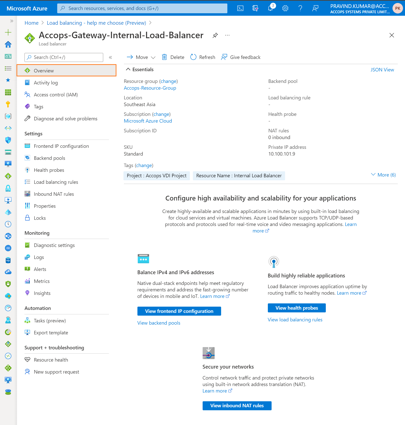Click View inbound NAT rules button
Screen dimensions: 405x425
[x=237, y=406]
